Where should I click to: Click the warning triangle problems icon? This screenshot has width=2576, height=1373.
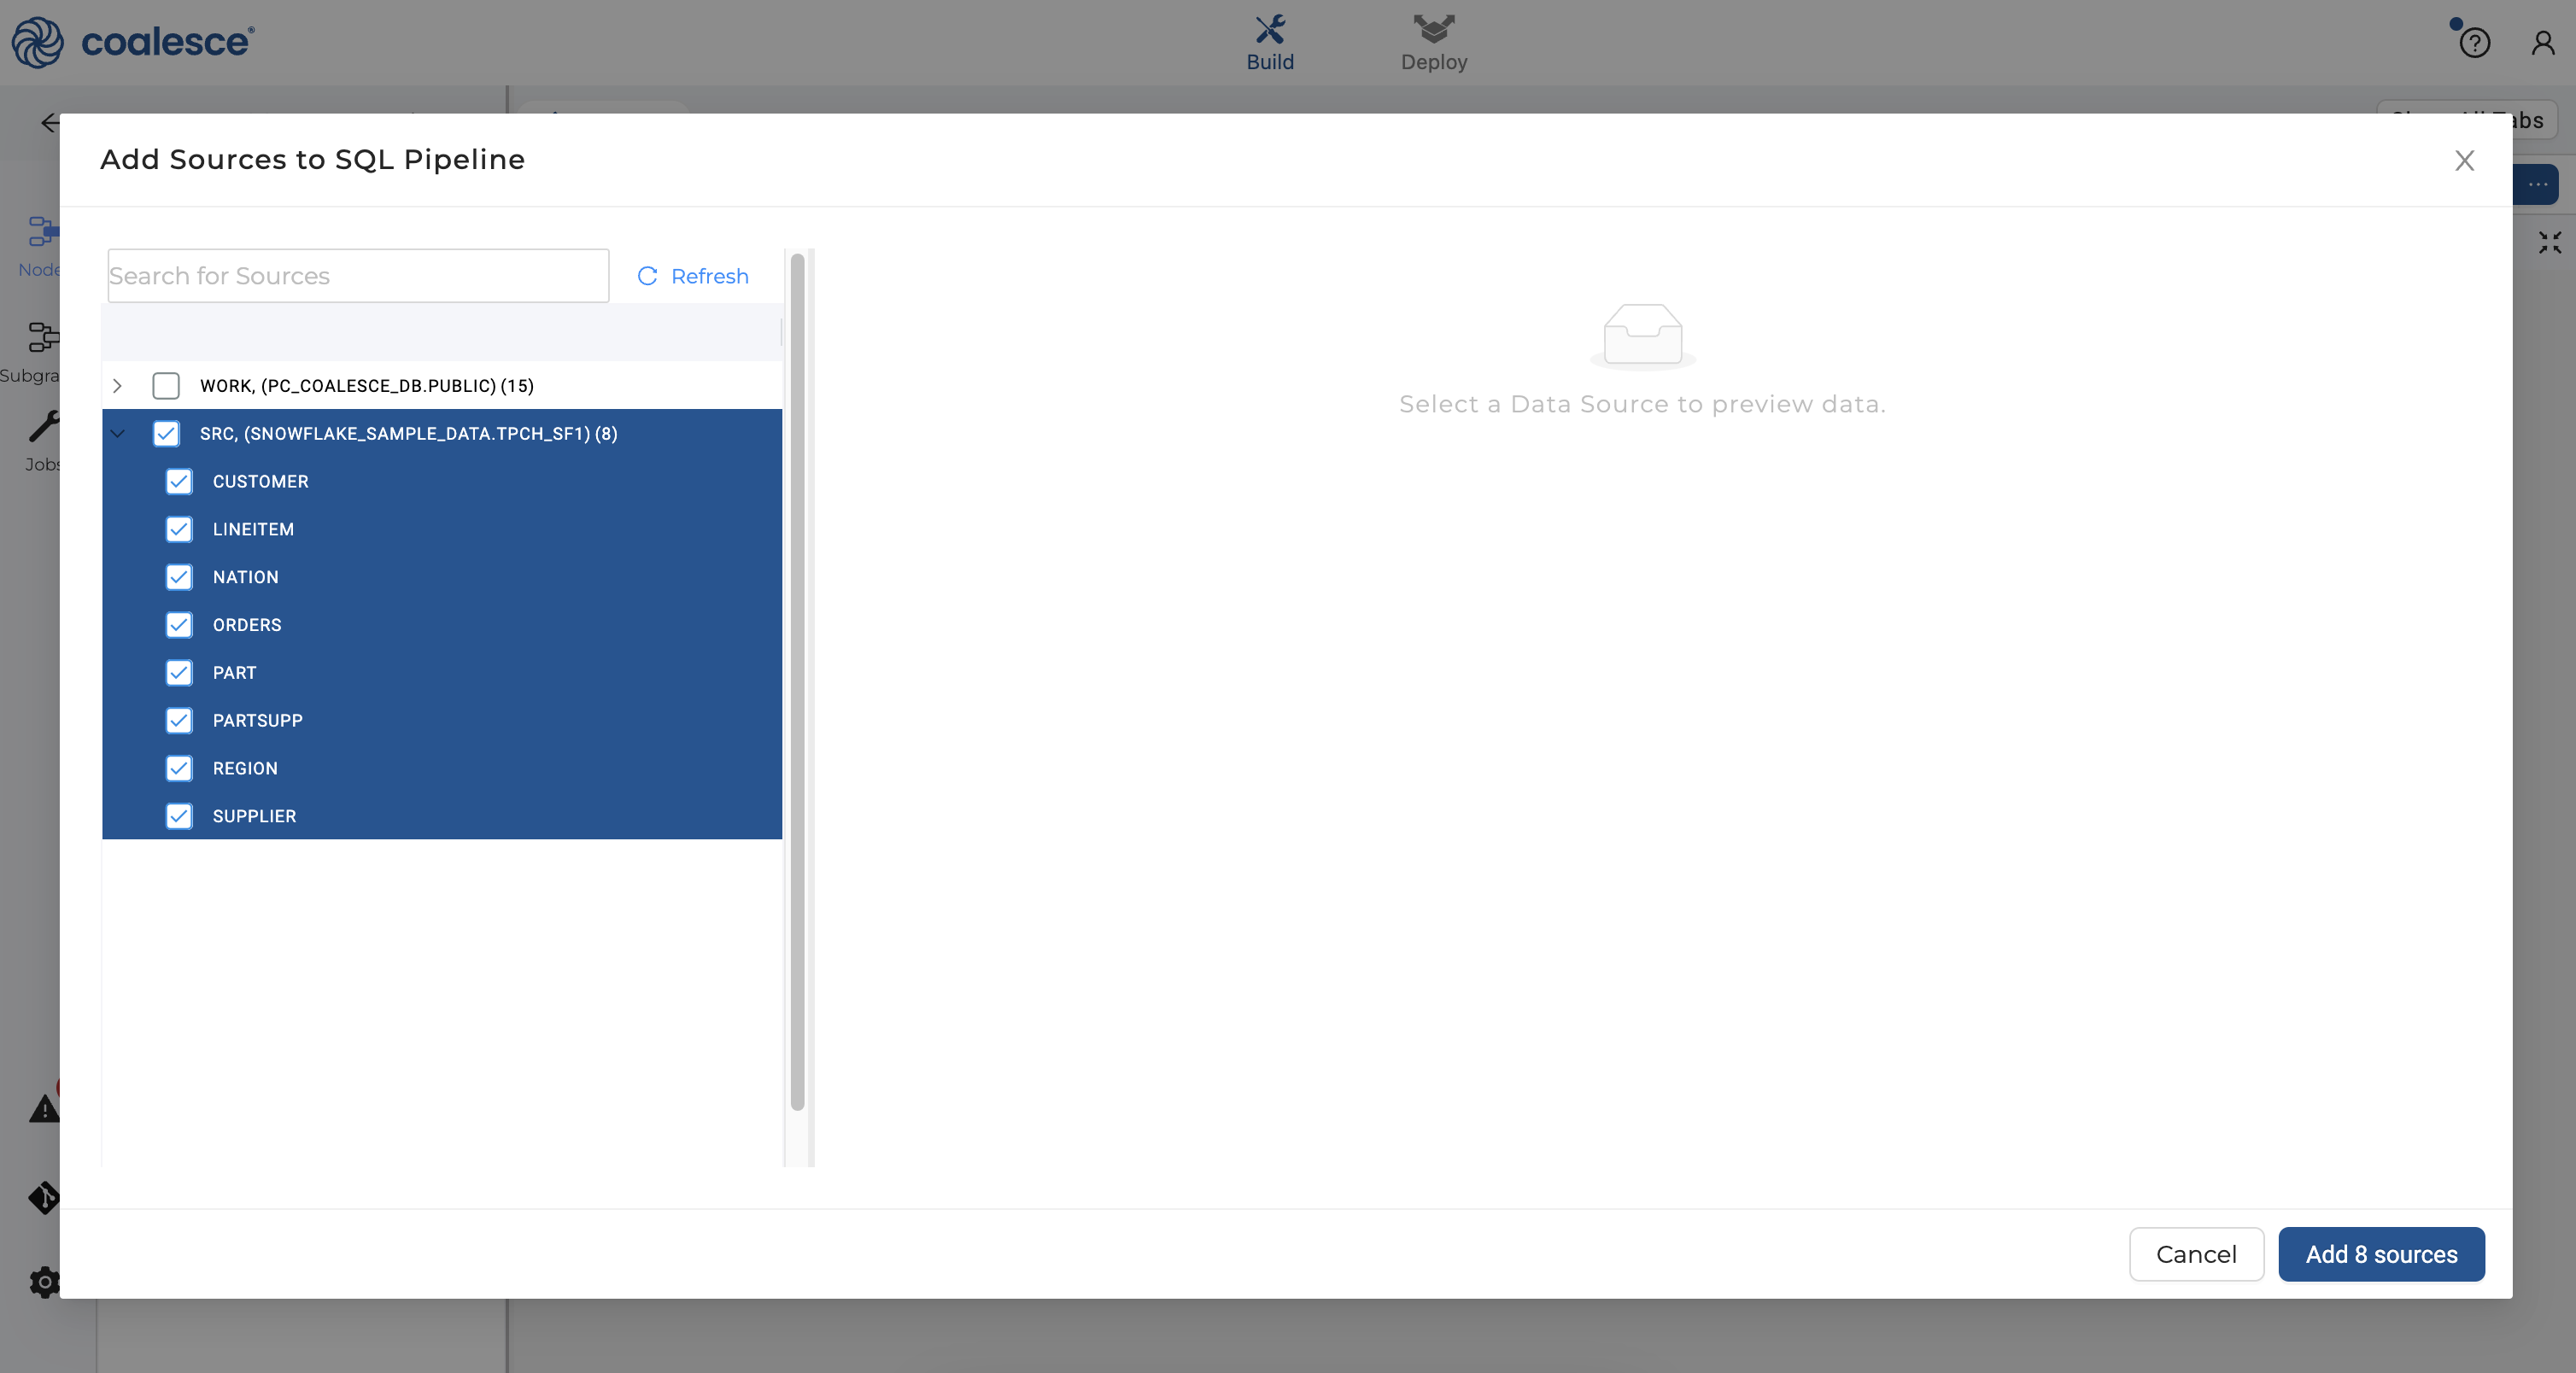pyautogui.click(x=44, y=1109)
